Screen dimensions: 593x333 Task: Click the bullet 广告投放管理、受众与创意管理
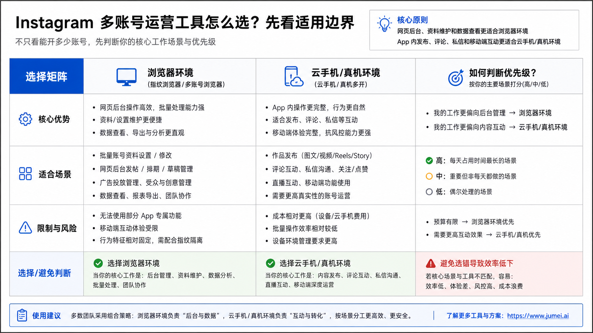145,183
